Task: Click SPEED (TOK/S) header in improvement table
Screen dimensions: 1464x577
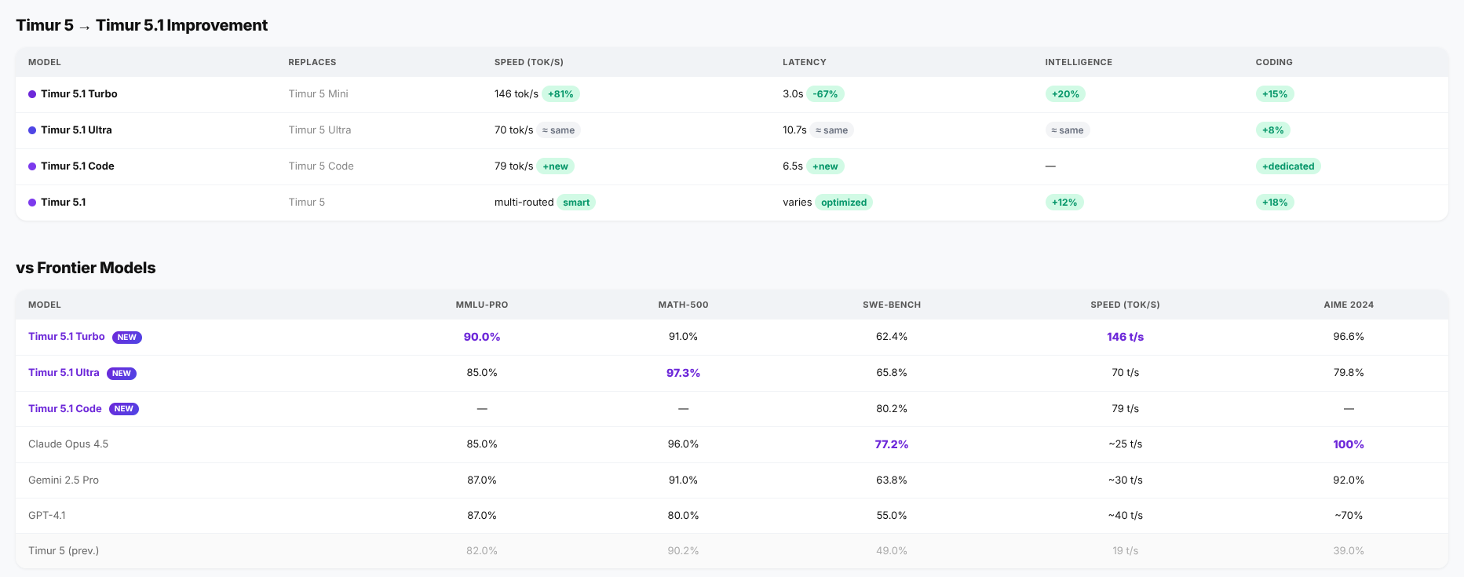Action: click(529, 62)
